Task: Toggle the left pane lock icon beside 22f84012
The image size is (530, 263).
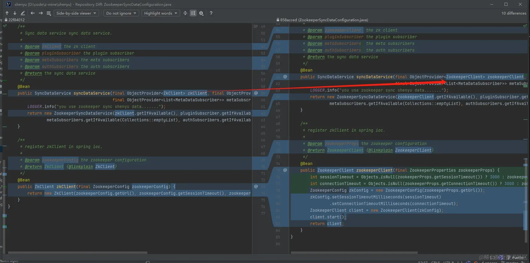Action: [6, 20]
